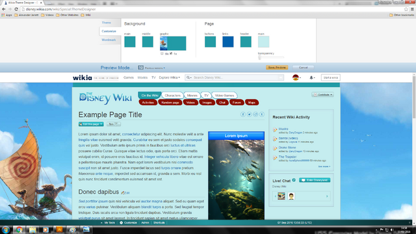
Task: Open Chrome menu icon at toolbar end
Action: 412,9
